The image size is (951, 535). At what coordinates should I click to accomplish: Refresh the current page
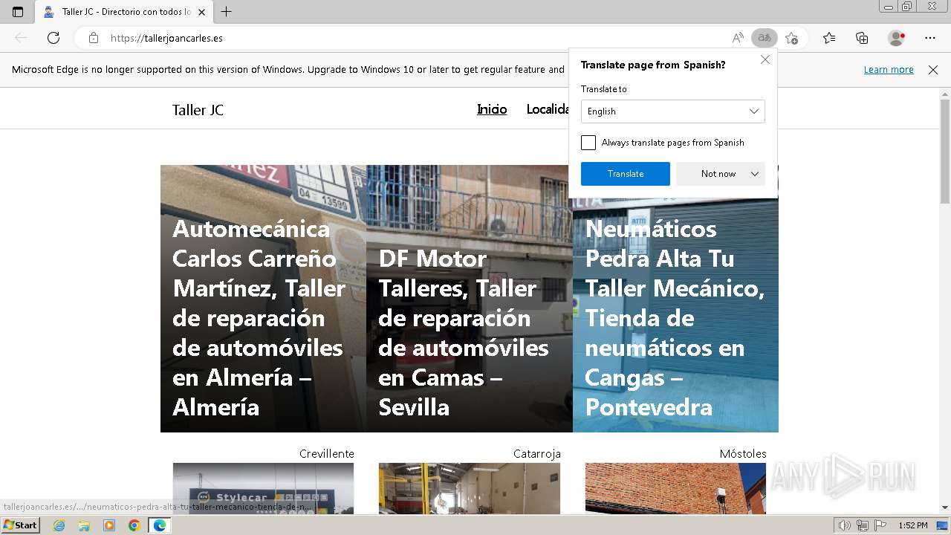pyautogui.click(x=53, y=38)
